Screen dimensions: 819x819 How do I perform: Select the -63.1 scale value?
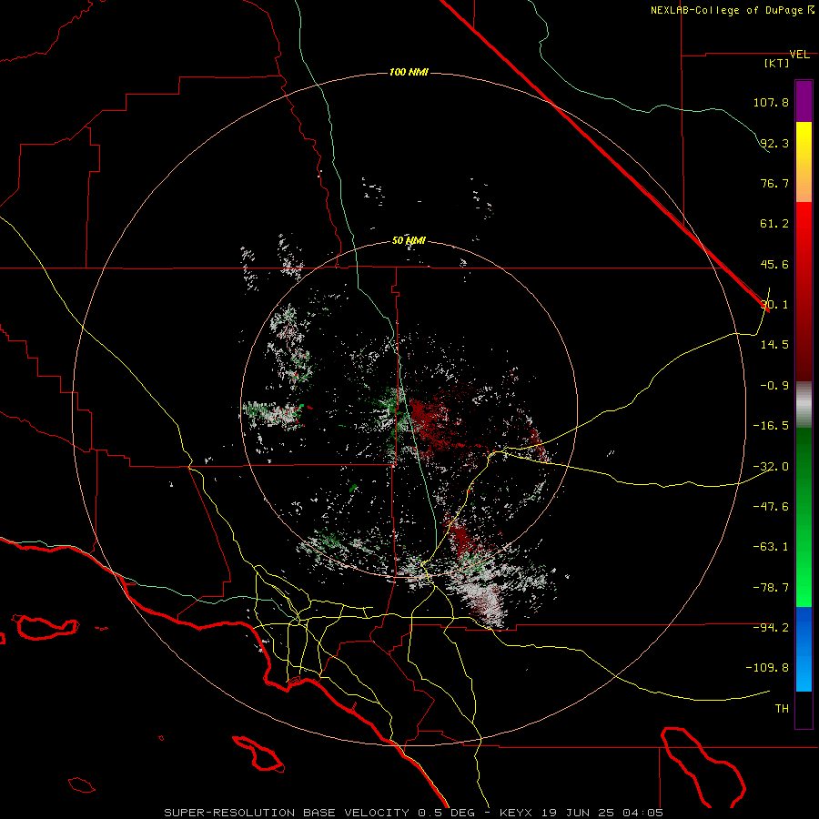tap(771, 547)
